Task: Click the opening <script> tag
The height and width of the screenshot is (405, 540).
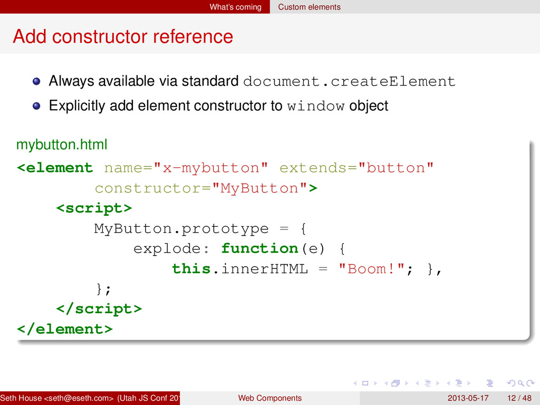Action: tap(94, 208)
